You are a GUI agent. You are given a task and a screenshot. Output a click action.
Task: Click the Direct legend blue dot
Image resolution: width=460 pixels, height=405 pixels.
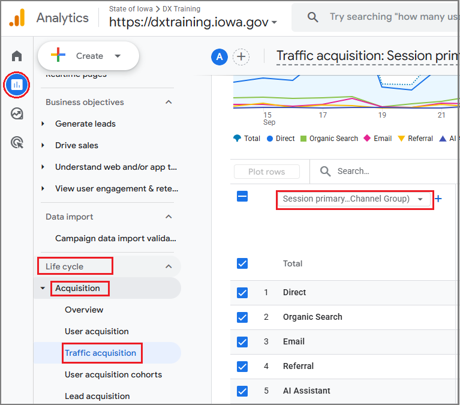pyautogui.click(x=270, y=139)
